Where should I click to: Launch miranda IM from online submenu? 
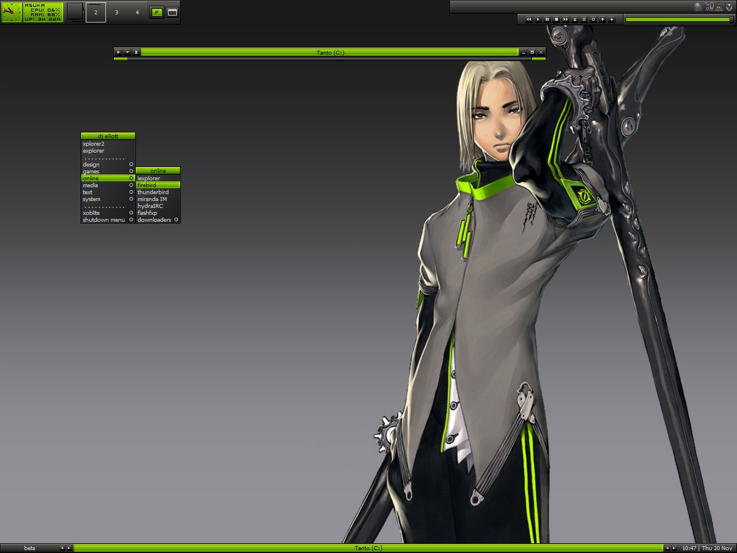158,199
